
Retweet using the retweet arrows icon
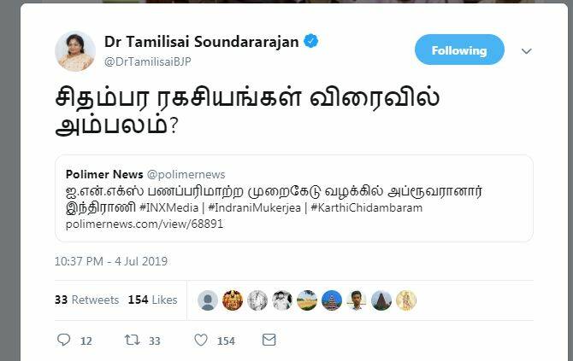[132, 340]
